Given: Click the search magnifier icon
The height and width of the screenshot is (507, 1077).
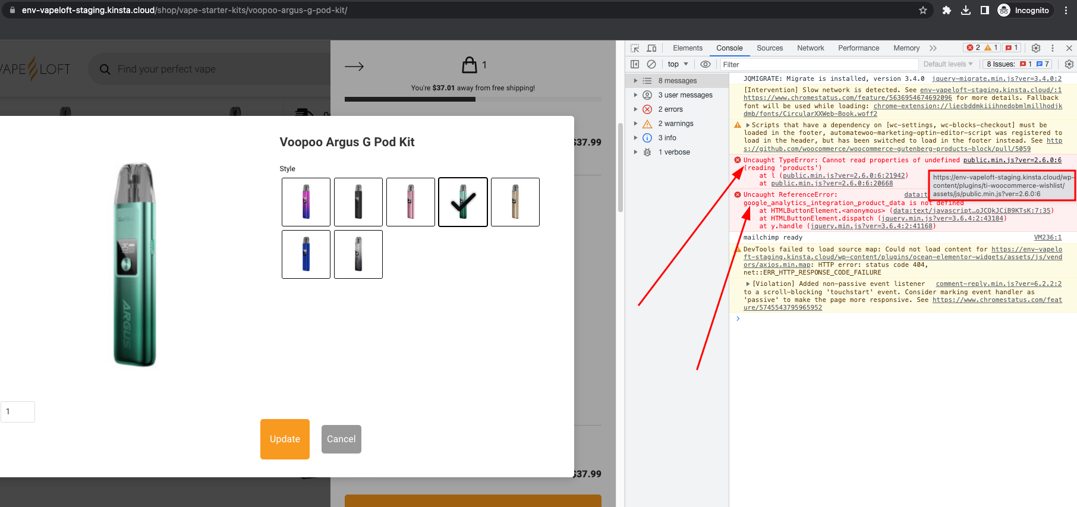Looking at the screenshot, I should pyautogui.click(x=105, y=70).
